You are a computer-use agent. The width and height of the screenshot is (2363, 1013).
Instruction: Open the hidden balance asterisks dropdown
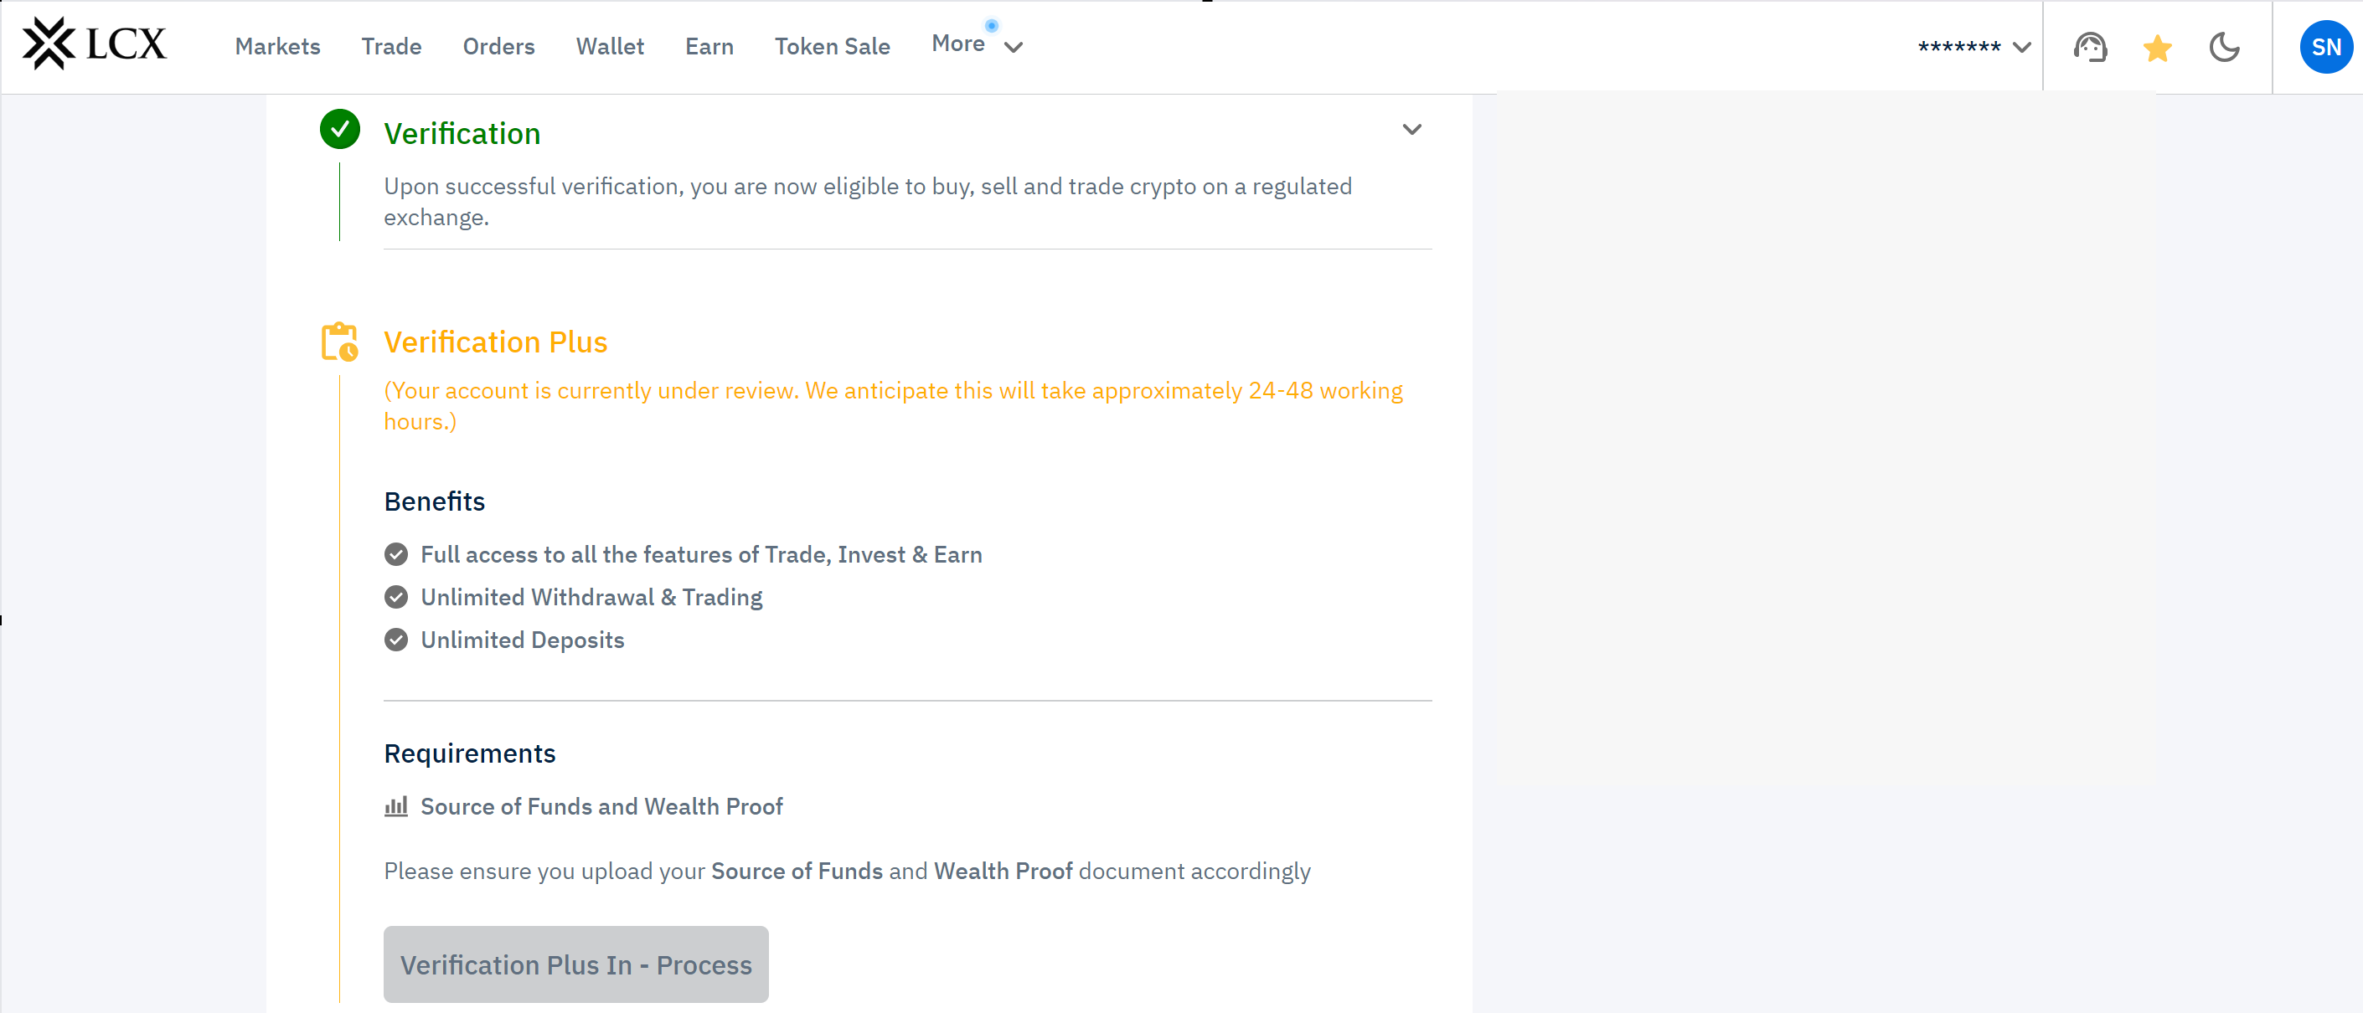(1973, 47)
